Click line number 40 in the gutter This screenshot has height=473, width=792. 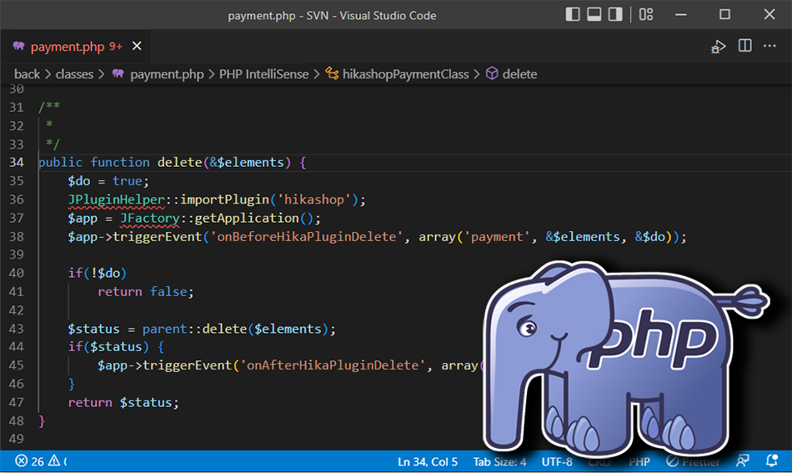click(17, 274)
